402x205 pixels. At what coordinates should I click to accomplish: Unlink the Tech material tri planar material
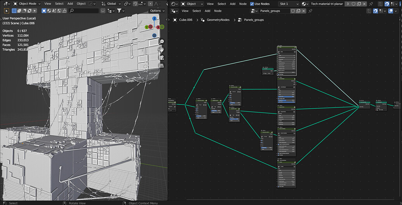[364, 4]
